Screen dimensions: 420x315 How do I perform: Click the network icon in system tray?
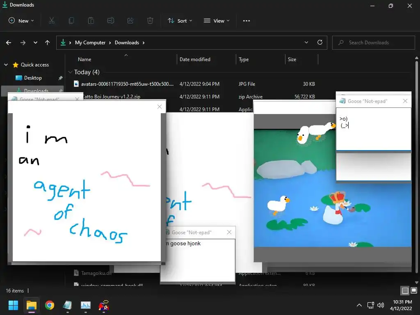tap(371, 305)
